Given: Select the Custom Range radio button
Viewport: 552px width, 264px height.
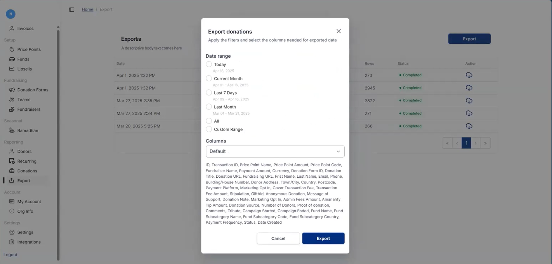Looking at the screenshot, I should [209, 129].
